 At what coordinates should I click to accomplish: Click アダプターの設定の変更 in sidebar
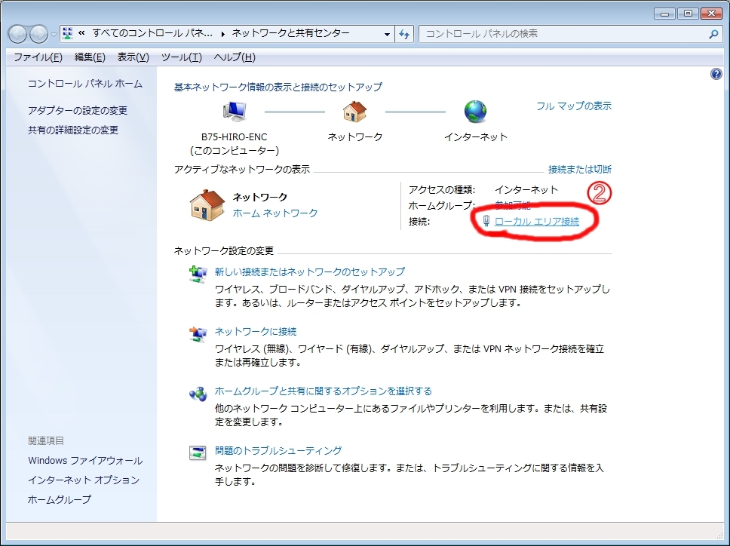coord(78,110)
